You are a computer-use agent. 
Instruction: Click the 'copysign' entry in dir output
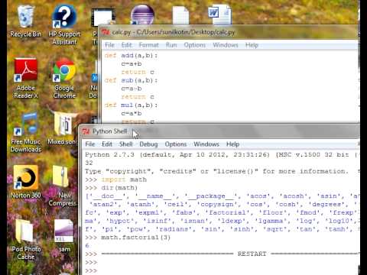(218, 205)
